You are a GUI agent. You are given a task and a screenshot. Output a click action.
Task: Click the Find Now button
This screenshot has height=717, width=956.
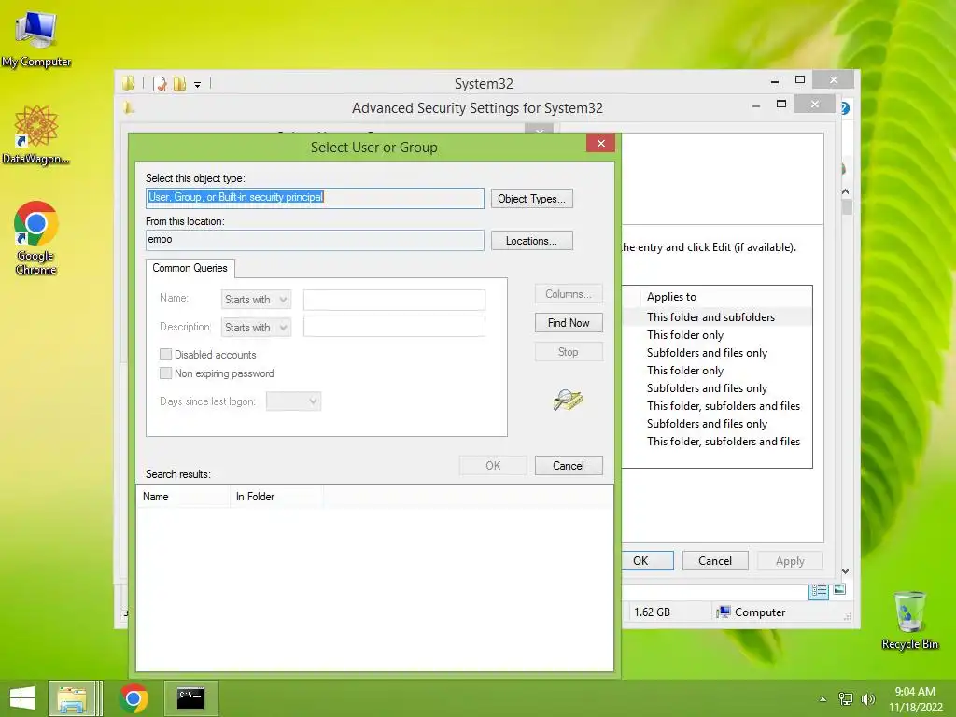click(569, 322)
